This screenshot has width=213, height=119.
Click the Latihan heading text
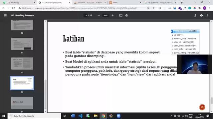(74, 38)
